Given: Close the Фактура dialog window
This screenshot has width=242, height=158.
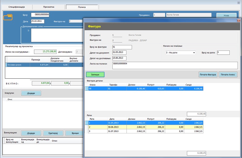Looking at the screenshot, I should [239, 21].
